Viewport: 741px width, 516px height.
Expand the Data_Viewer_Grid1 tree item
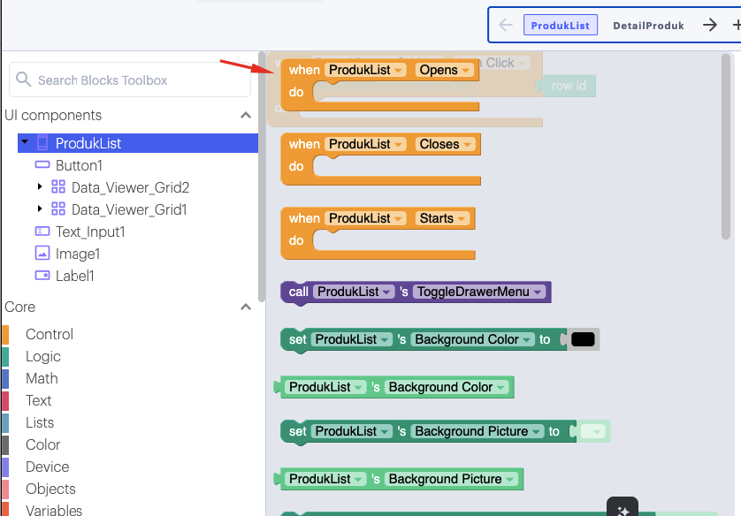38,209
